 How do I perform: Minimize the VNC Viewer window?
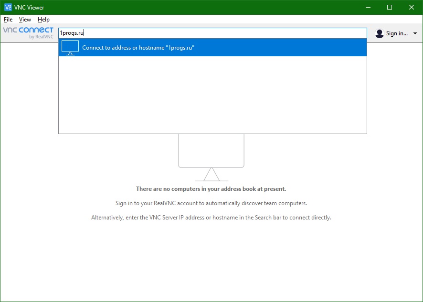368,7
